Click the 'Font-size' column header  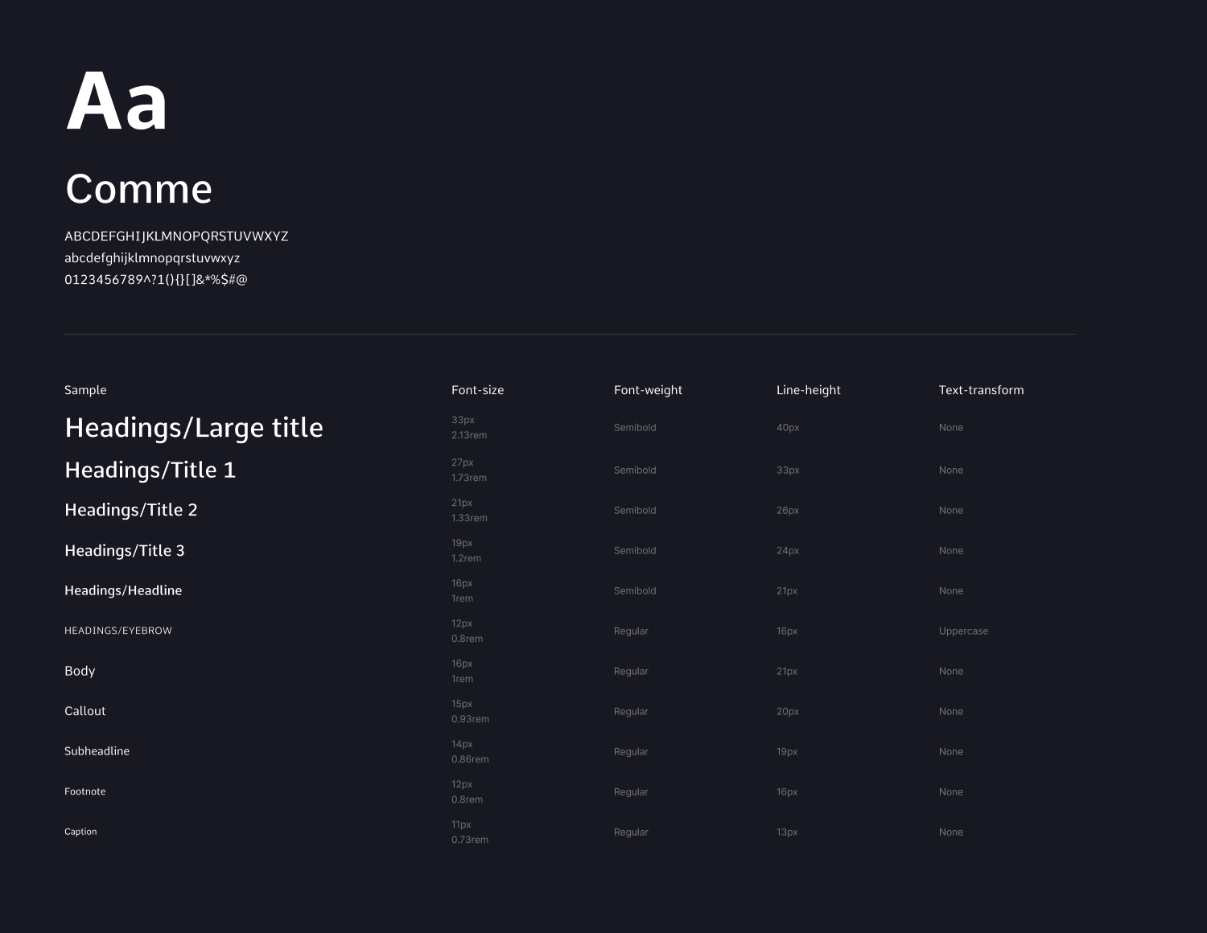[477, 390]
